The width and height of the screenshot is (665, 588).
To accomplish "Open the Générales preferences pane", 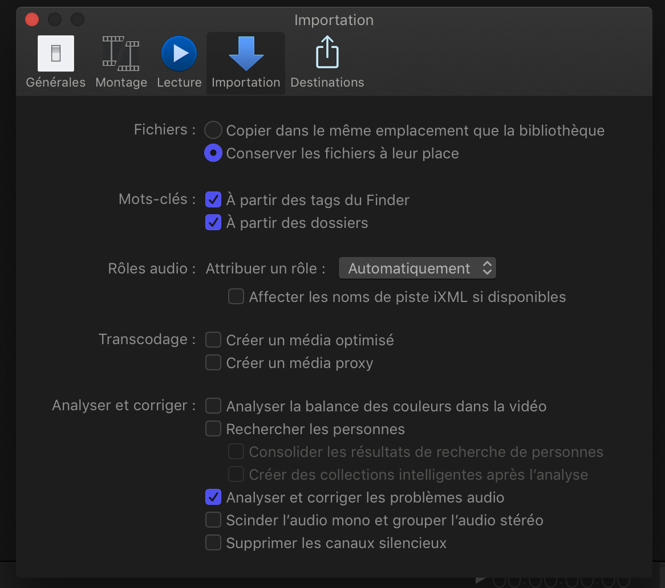I will coord(55,62).
